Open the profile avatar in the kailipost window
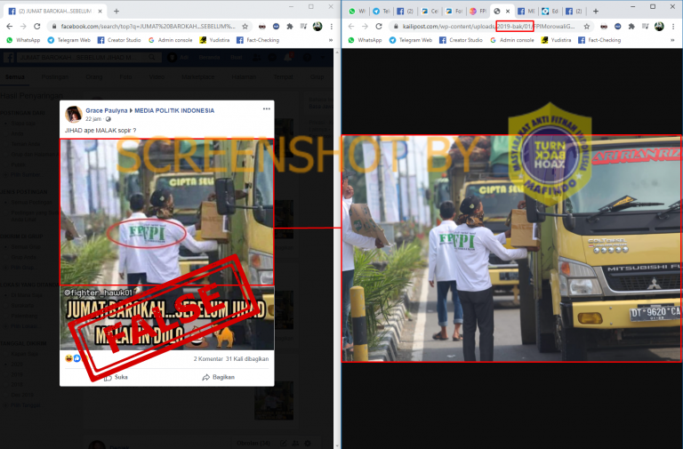The image size is (683, 449). (x=659, y=27)
